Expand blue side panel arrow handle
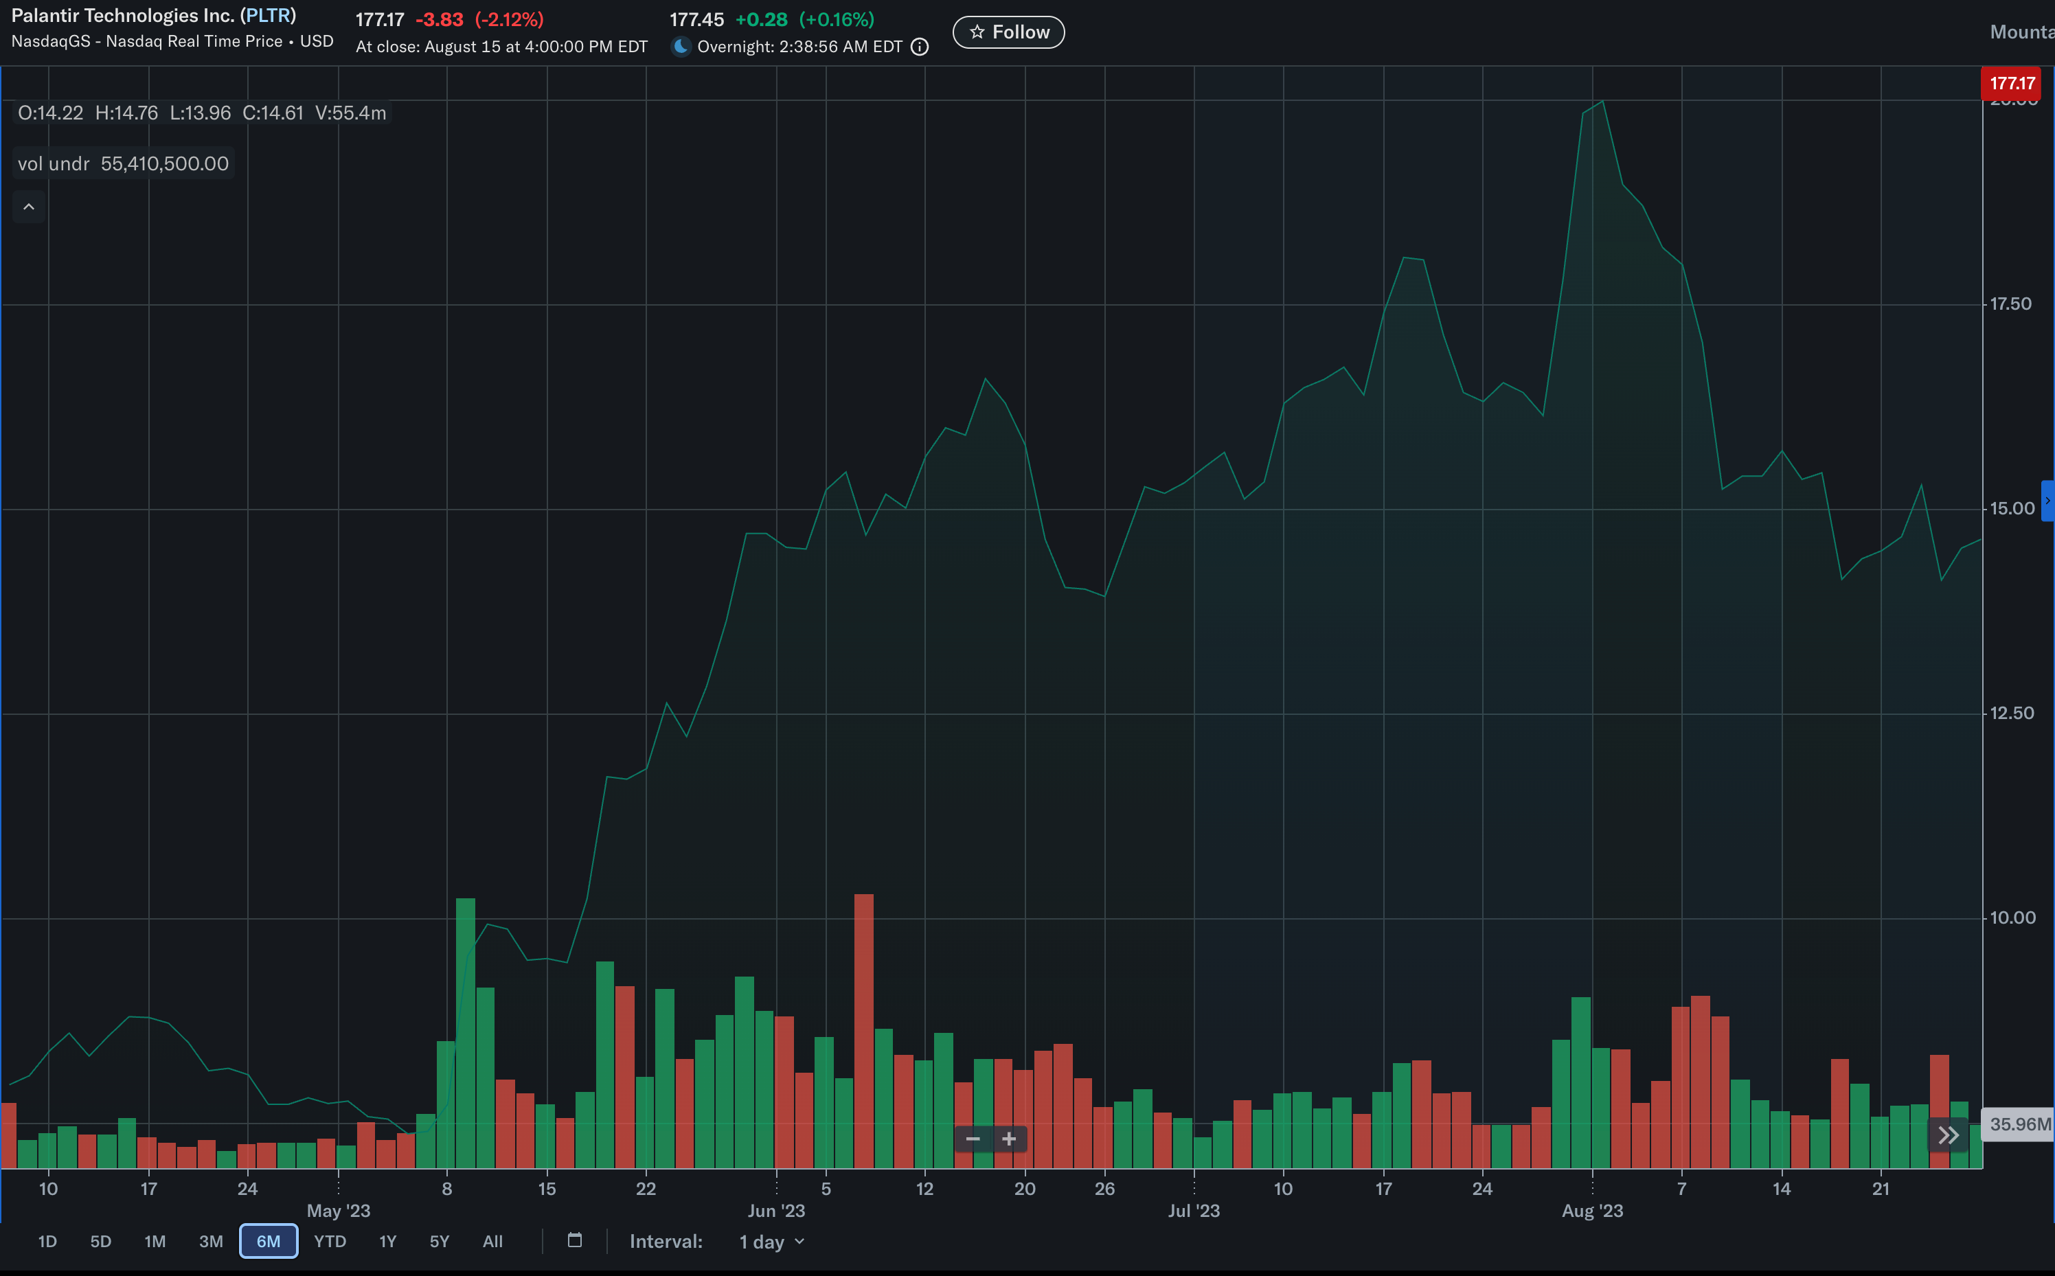The height and width of the screenshot is (1276, 2055). coord(2047,501)
